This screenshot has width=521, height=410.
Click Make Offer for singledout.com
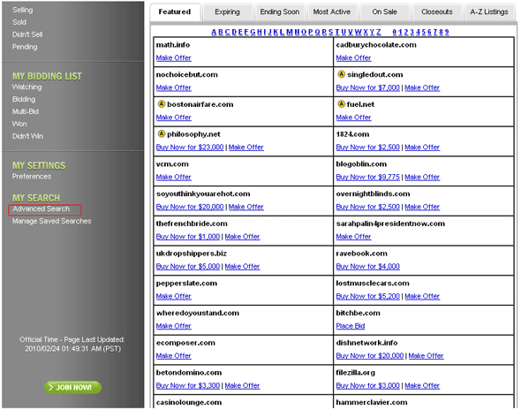(x=422, y=87)
